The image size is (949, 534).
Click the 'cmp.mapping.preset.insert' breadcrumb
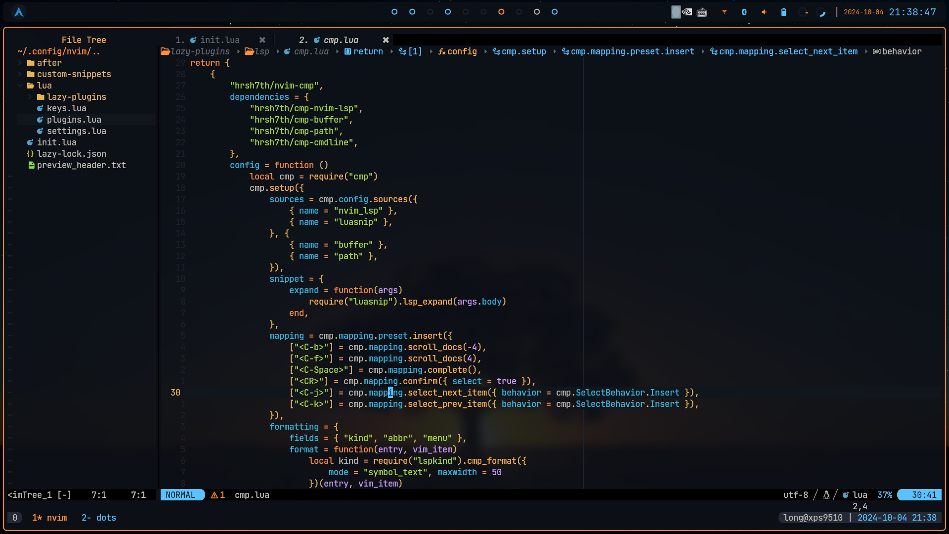[628, 51]
